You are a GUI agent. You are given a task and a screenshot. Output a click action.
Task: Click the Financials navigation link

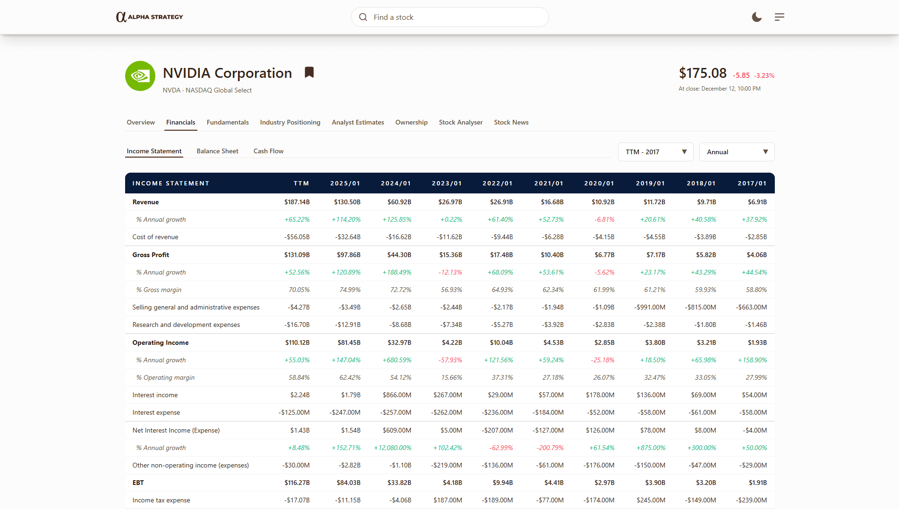tap(180, 122)
